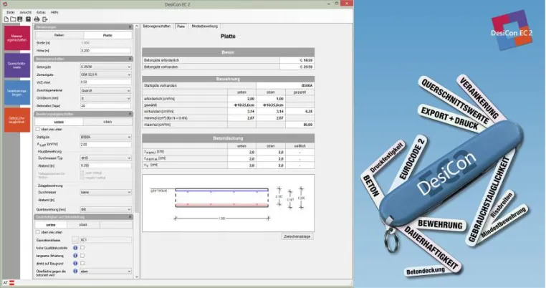Image resolution: width=546 pixels, height=288 pixels.
Task: Open the Querbewehrung dropdown
Action: 105,210
